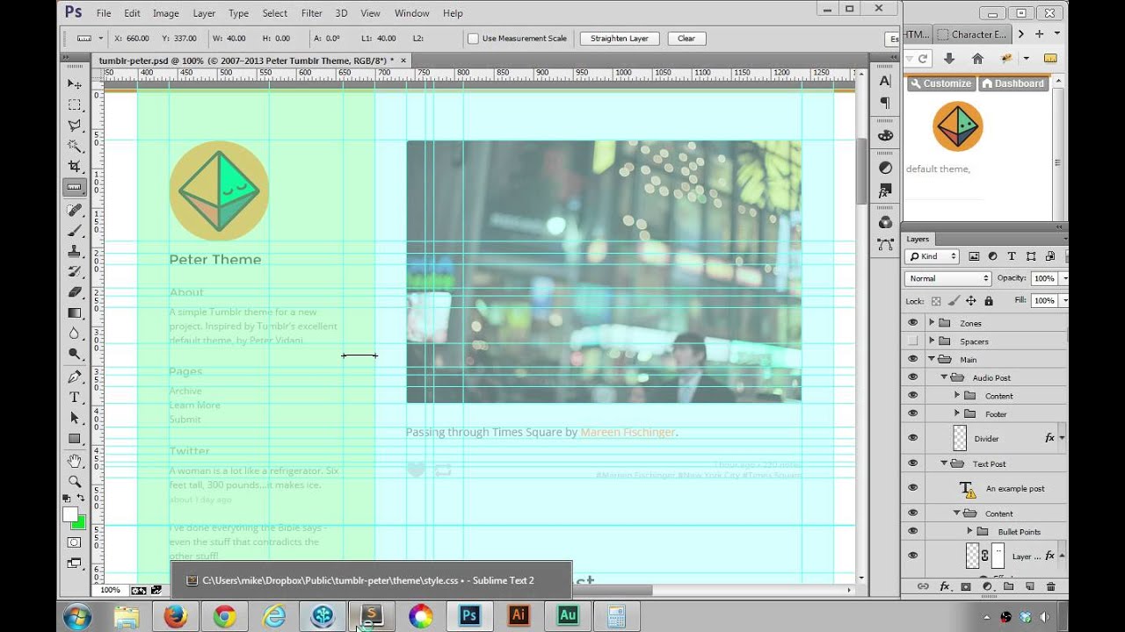Click the green background color swatch

click(x=79, y=523)
